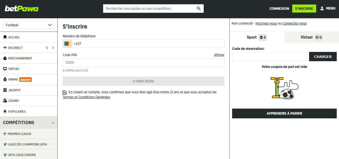Screen dimensions: 339x159
Task: Click the empty betslip football illustration
Action: pyautogui.click(x=284, y=88)
